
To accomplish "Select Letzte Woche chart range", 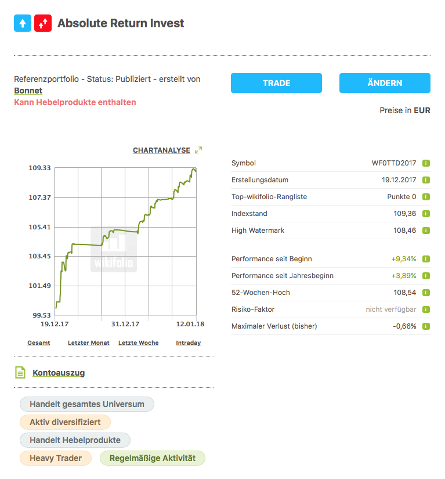I will point(138,343).
